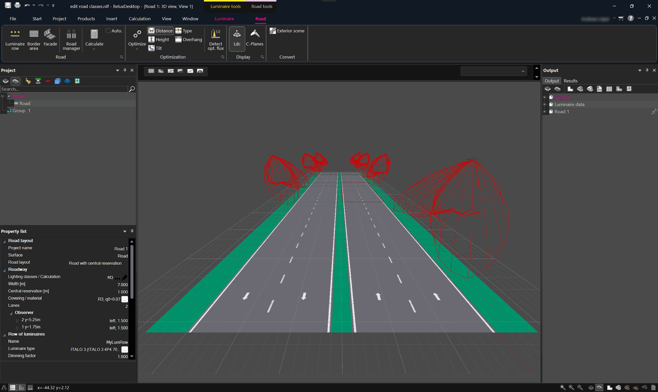Open the view selection combo box
Viewport: 658px width, 392px height.
(493, 71)
